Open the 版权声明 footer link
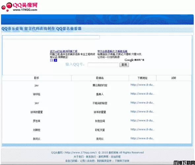This screenshot has height=165, width=195. click(x=104, y=157)
